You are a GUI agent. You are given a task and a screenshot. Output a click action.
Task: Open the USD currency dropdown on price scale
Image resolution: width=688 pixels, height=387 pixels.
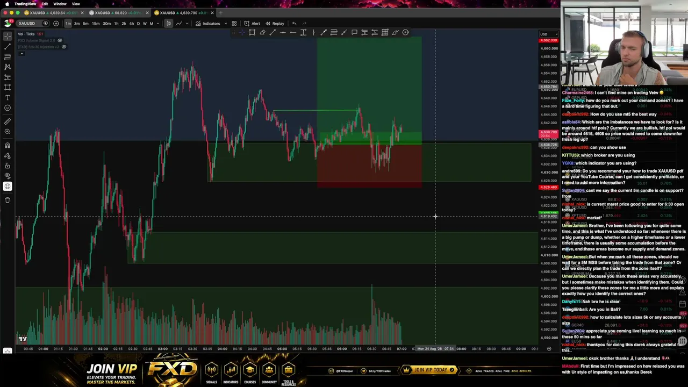548,34
